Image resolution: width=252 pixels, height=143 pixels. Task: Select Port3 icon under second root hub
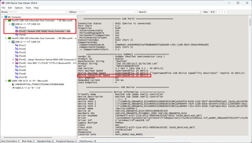coord(17,52)
